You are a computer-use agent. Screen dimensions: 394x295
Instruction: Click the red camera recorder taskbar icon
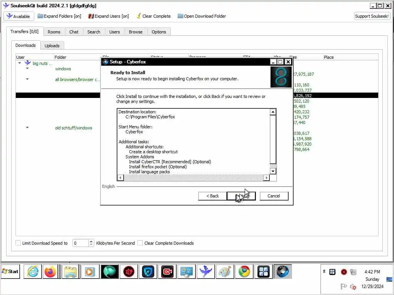[167, 272]
